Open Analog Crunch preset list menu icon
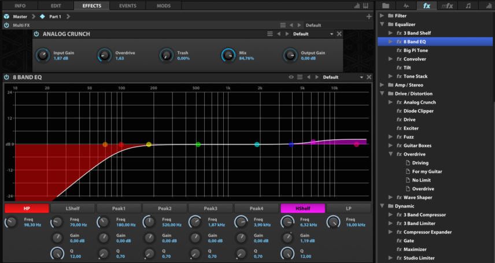Image resolution: width=495 pixels, height=263 pixels. click(270, 34)
